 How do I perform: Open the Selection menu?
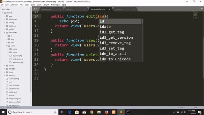[x=14, y=5]
